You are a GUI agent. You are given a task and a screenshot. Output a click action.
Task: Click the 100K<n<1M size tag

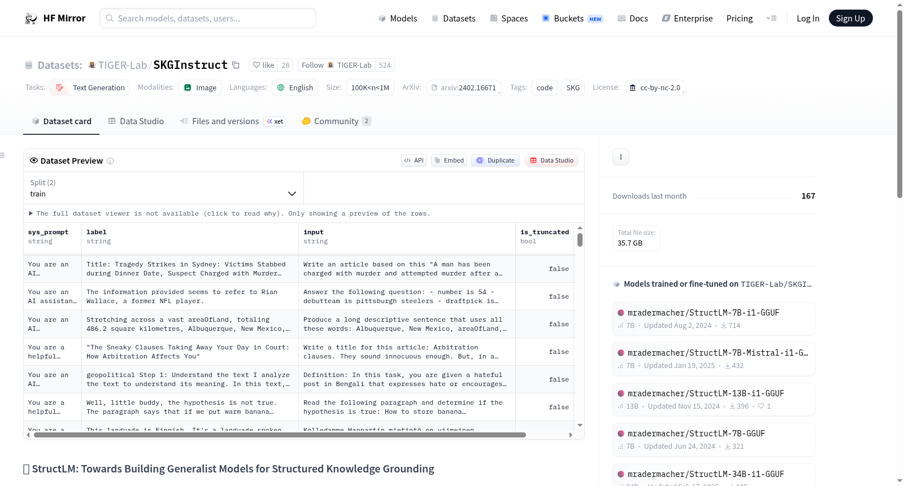click(370, 87)
